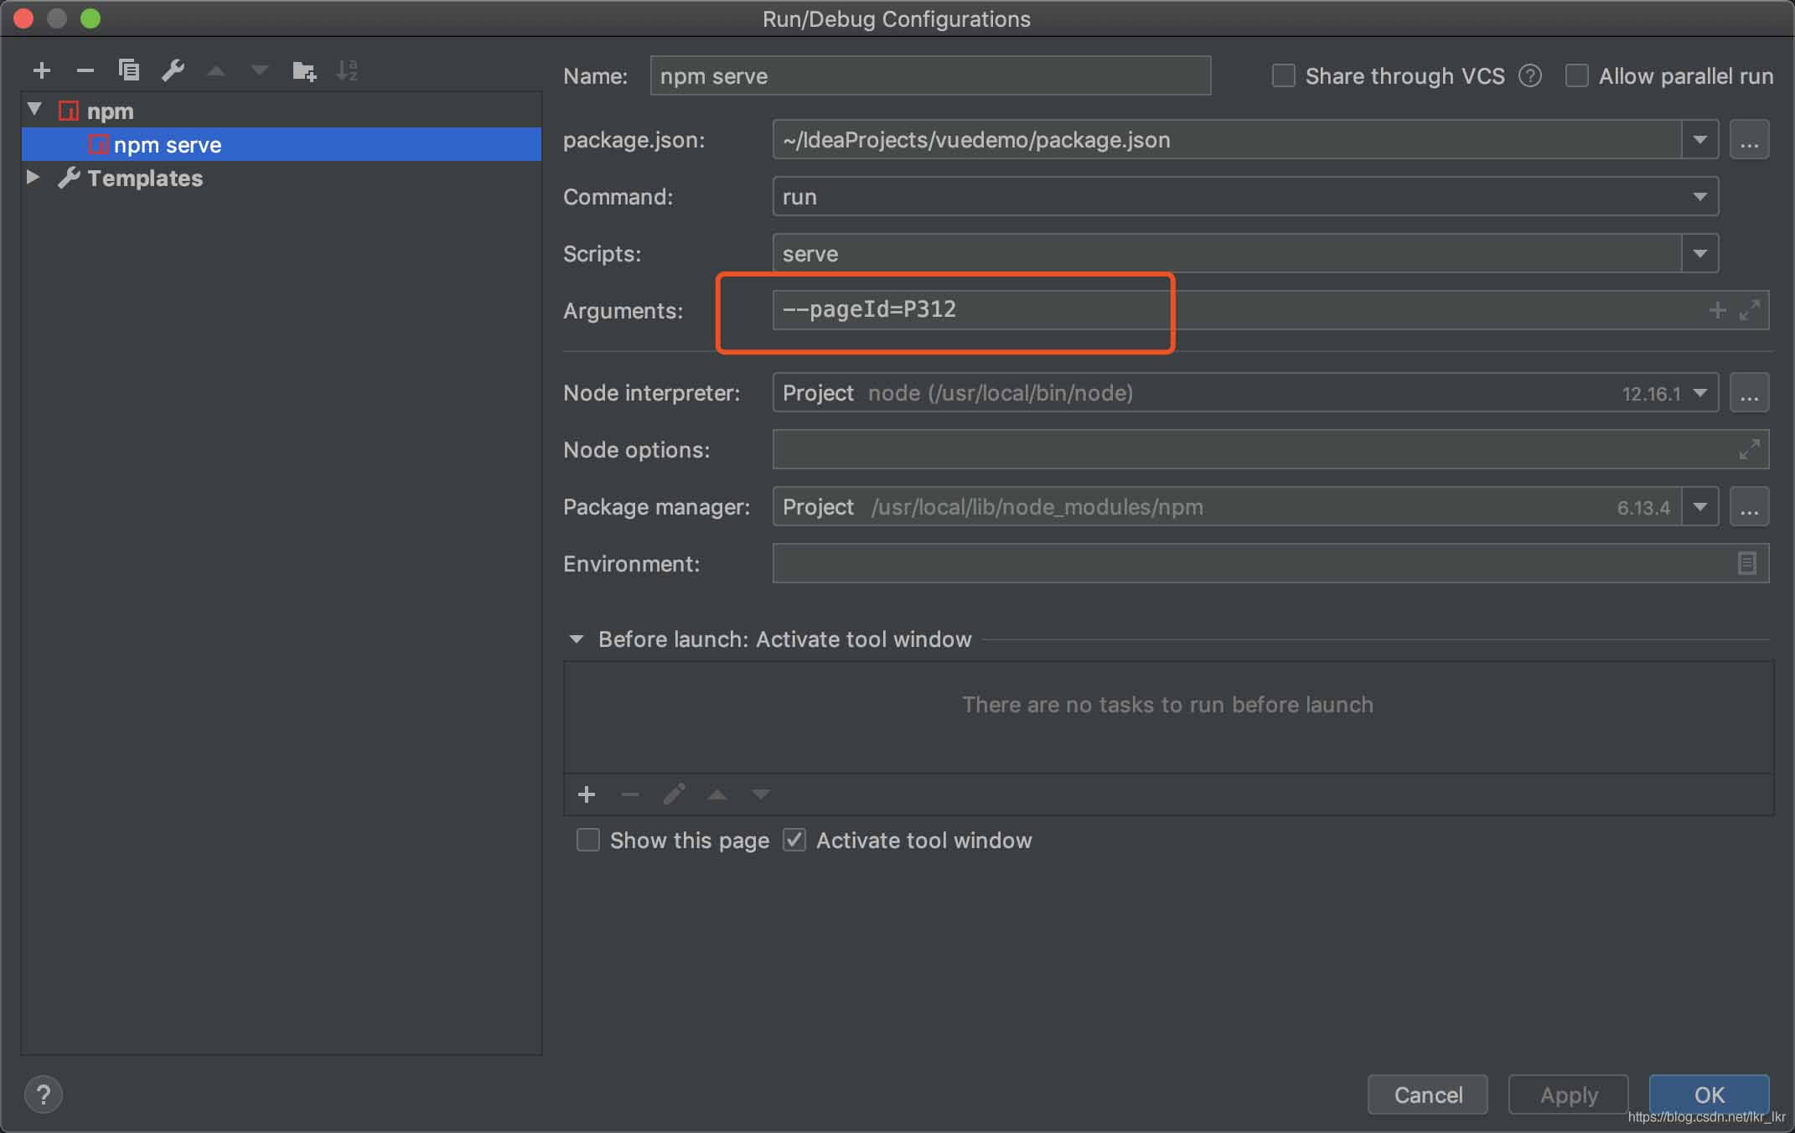Select npm serve configuration in tree
Viewport: 1795px width, 1133px height.
click(x=168, y=145)
